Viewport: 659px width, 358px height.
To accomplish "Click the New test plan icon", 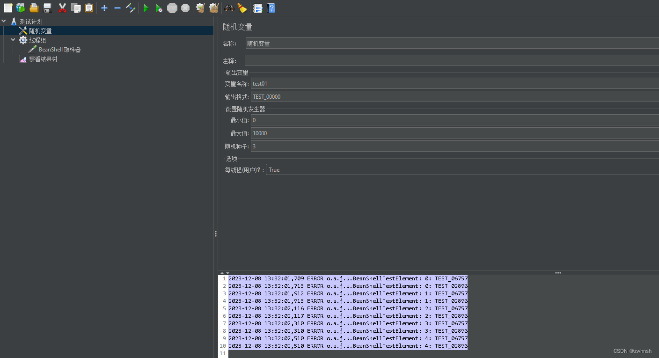I will 8,7.
